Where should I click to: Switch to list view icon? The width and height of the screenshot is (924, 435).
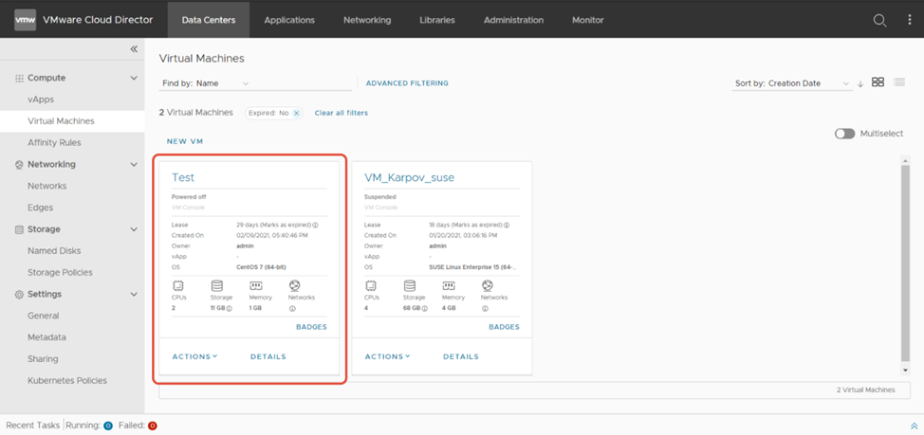899,82
